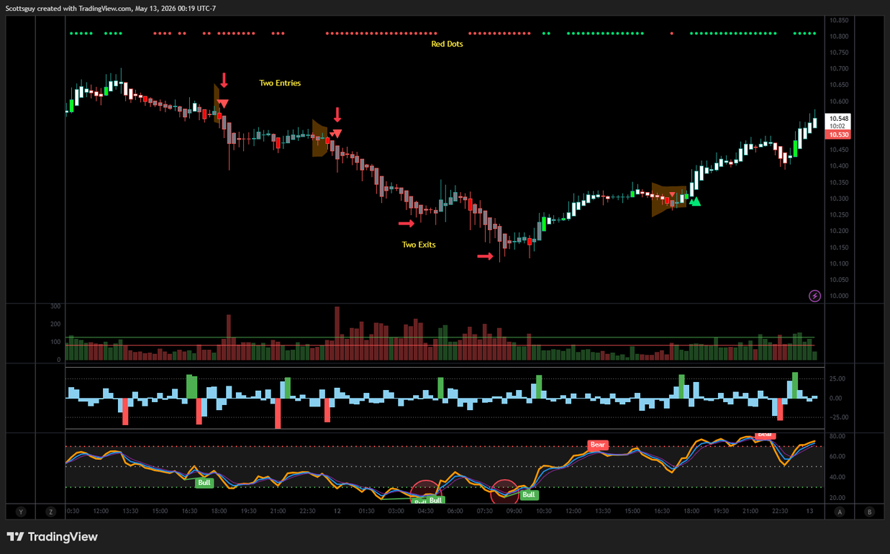890x554 pixels.
Task: Click the 80.00 value on the oscillator scale
Action: tap(837, 435)
